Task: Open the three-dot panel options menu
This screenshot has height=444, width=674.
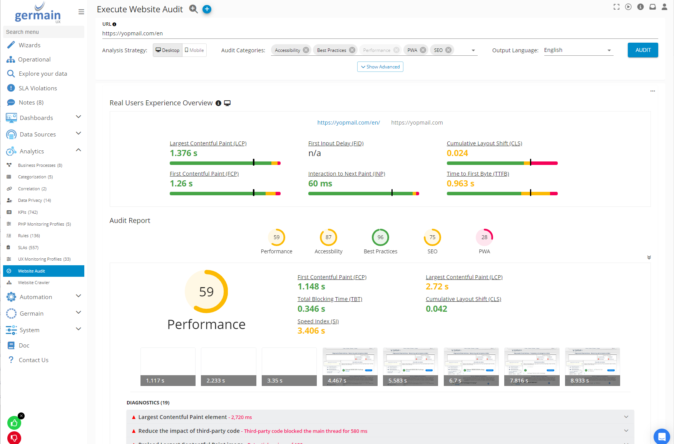Action: coord(652,91)
